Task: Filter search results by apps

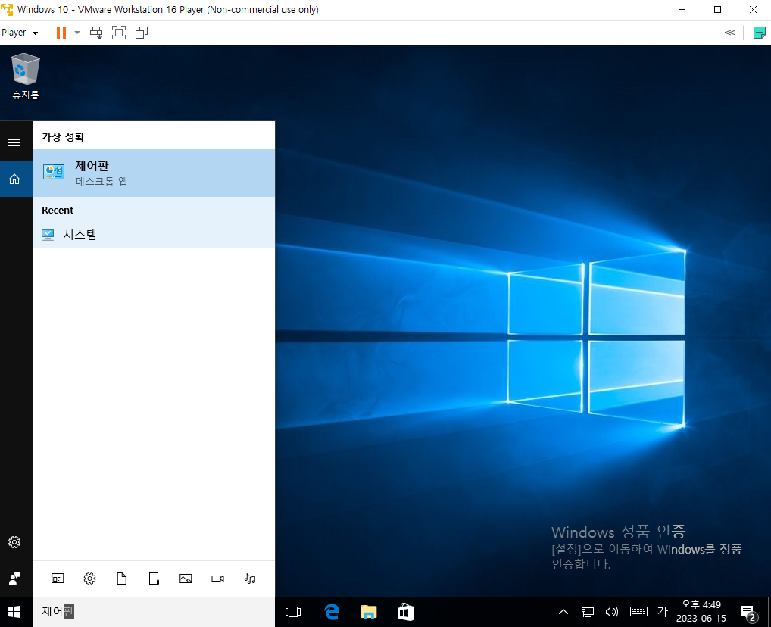Action: [58, 579]
